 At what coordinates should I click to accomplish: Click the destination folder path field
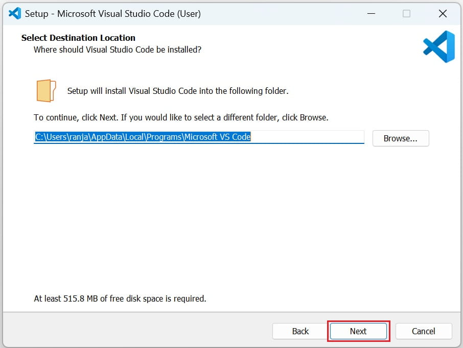click(x=198, y=137)
